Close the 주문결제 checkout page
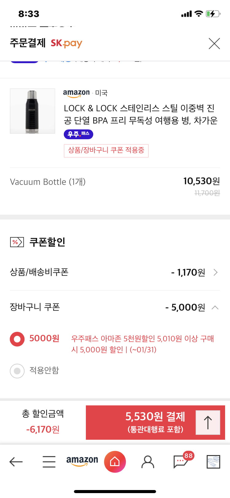 pyautogui.click(x=214, y=44)
